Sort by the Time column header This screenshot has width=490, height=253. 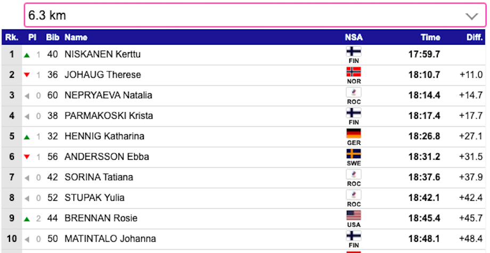click(430, 37)
